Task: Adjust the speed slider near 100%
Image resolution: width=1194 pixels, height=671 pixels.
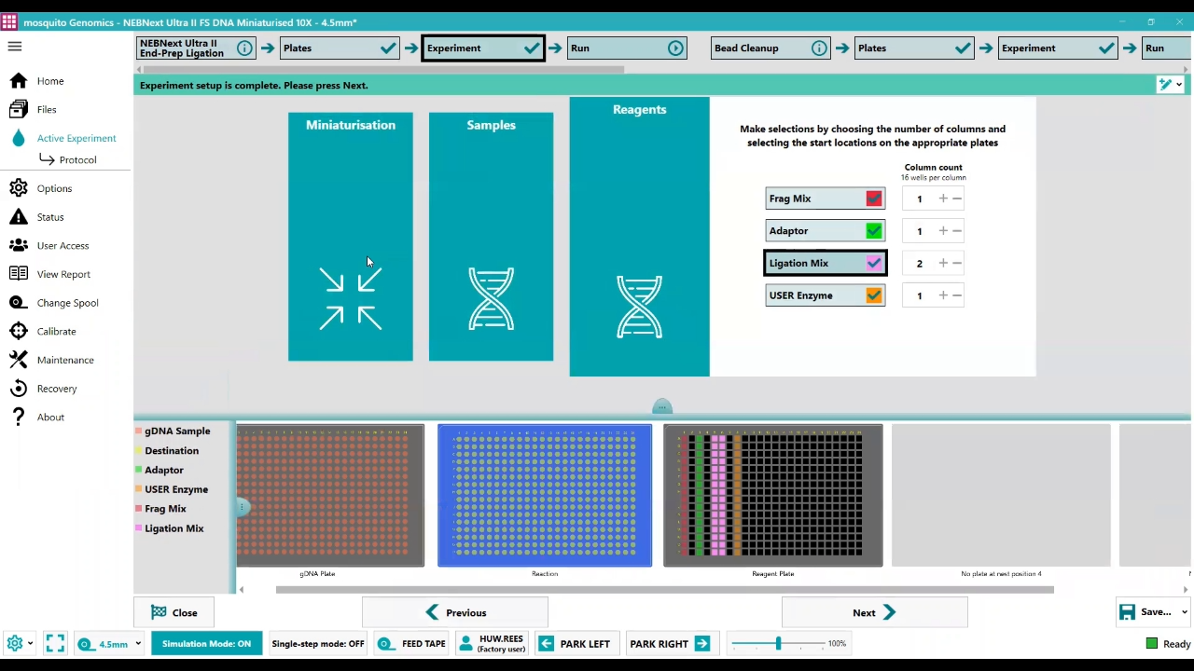Action: click(x=779, y=643)
